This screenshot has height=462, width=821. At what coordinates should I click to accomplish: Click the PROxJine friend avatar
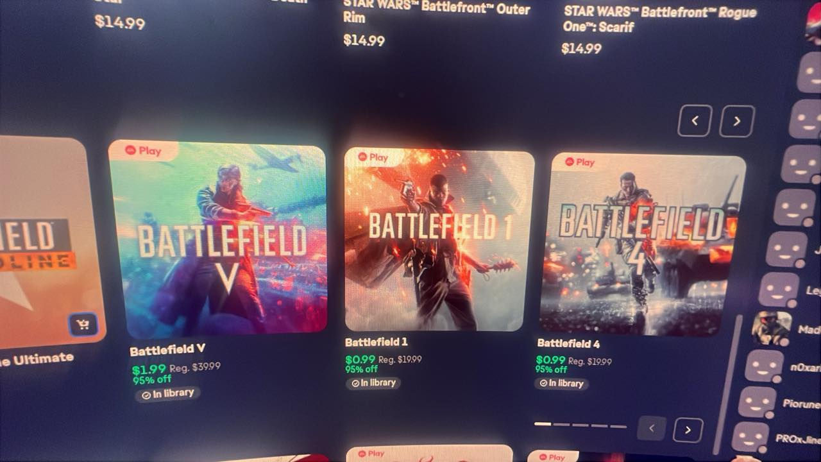(x=750, y=437)
